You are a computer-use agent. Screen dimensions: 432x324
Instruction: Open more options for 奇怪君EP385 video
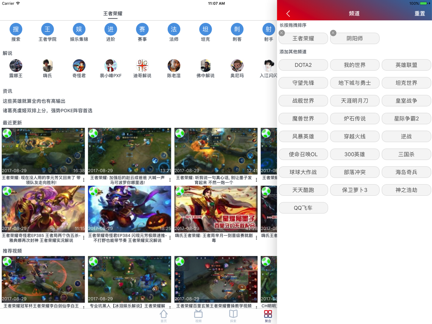click(x=84, y=238)
